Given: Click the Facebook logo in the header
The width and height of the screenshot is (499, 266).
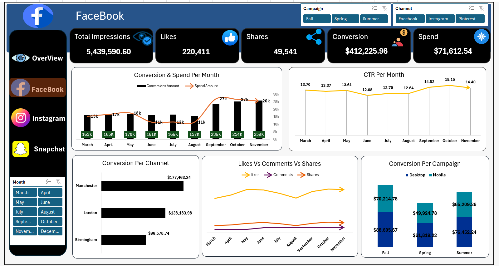Looking at the screenshot, I should (x=38, y=16).
